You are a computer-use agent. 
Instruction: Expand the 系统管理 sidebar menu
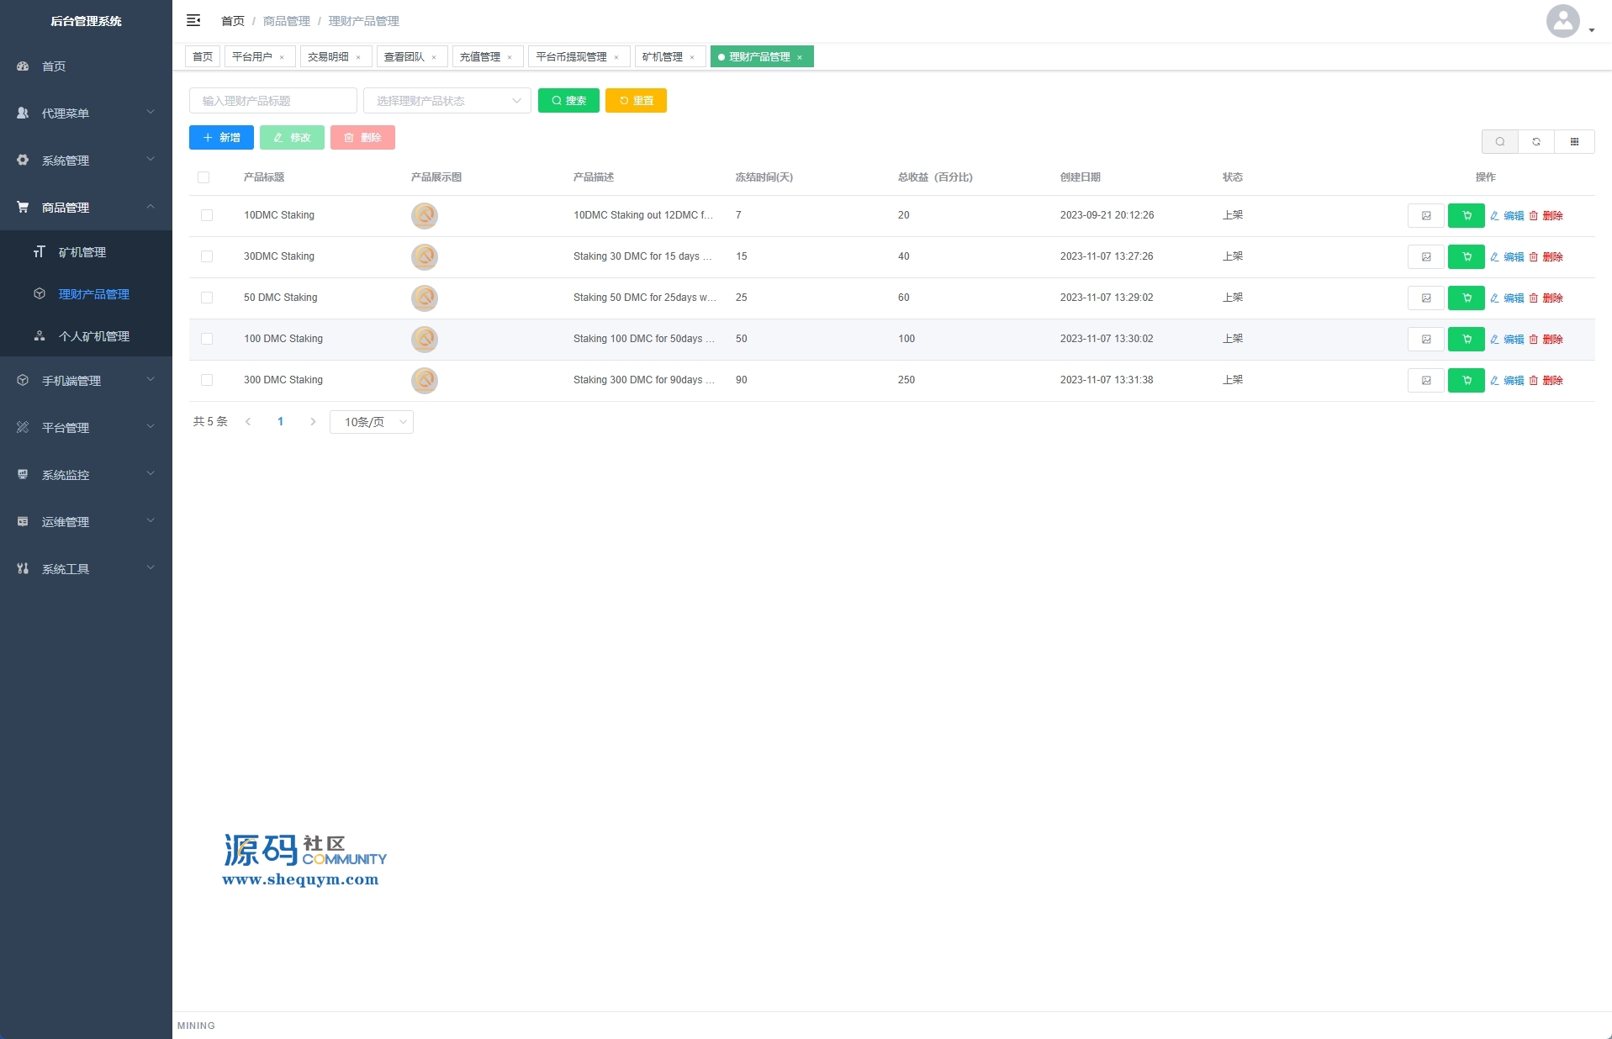(x=86, y=161)
